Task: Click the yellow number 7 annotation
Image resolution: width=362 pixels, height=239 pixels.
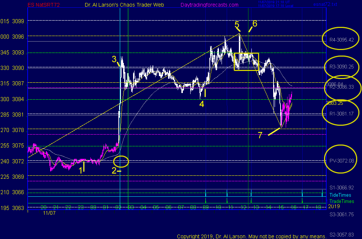Action: pyautogui.click(x=260, y=135)
